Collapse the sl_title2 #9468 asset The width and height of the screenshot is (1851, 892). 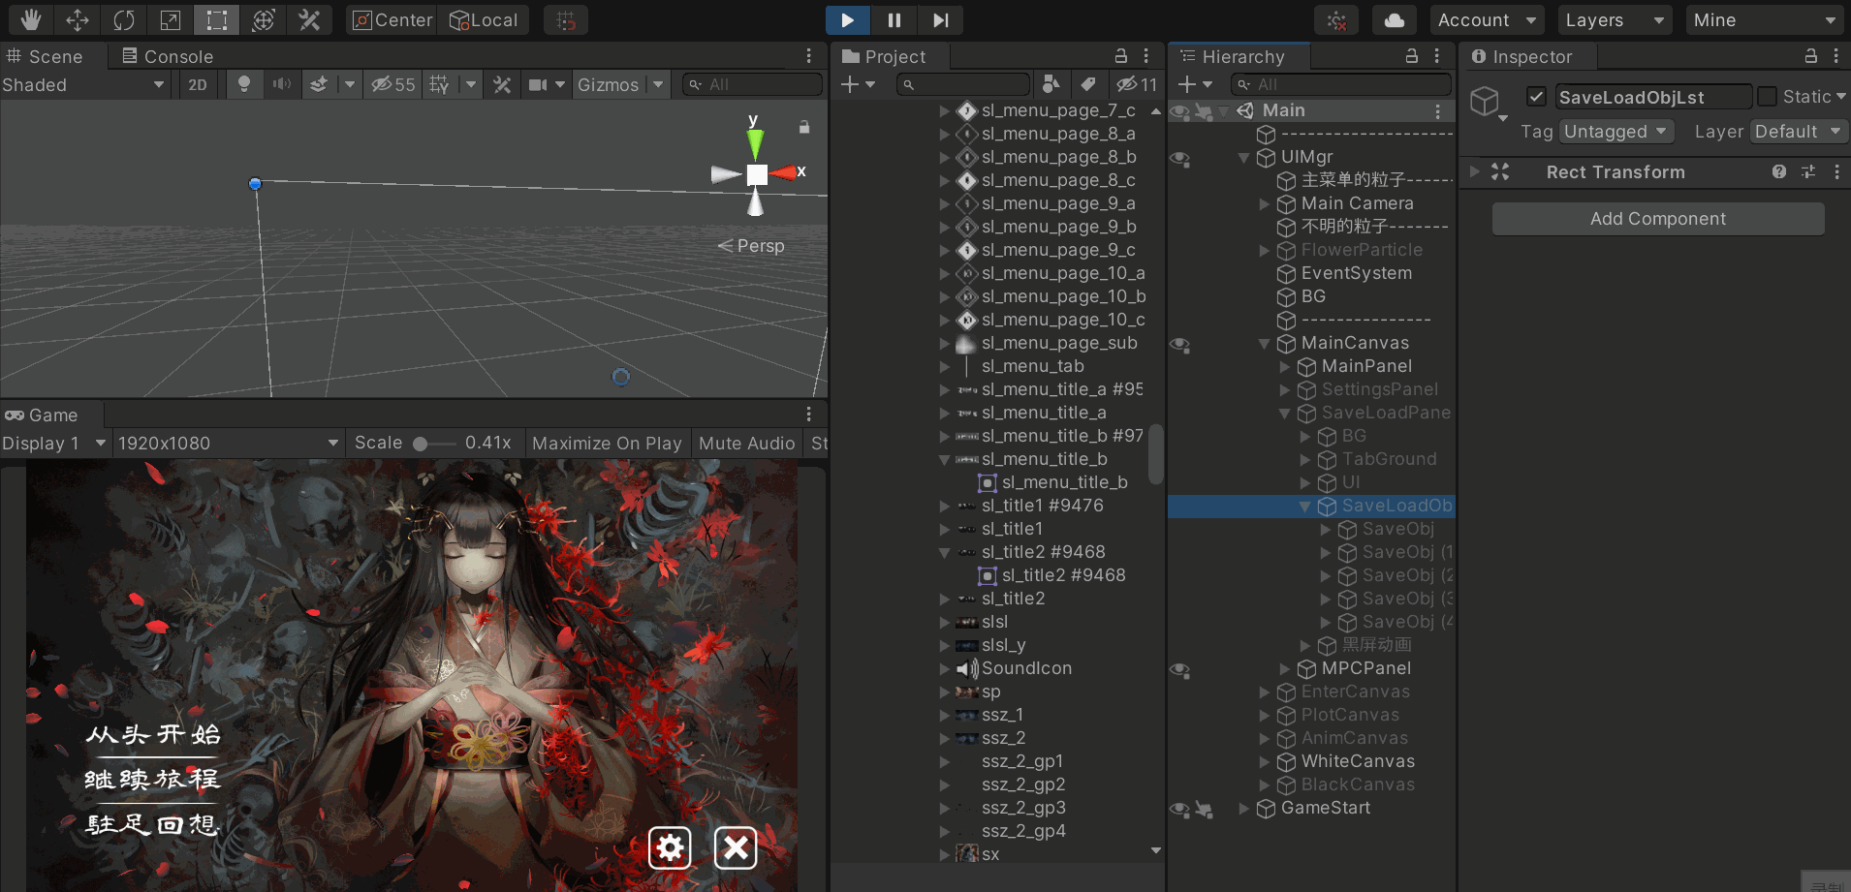(944, 552)
